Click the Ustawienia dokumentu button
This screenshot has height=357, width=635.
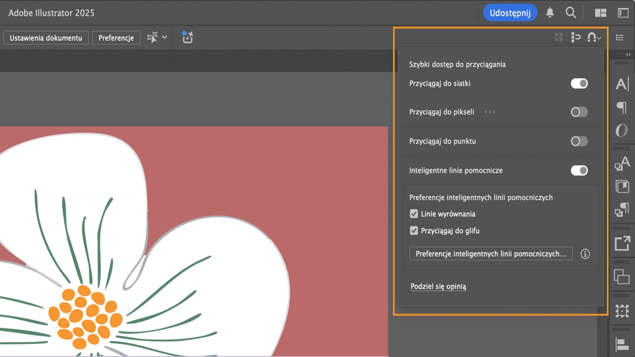[46, 38]
